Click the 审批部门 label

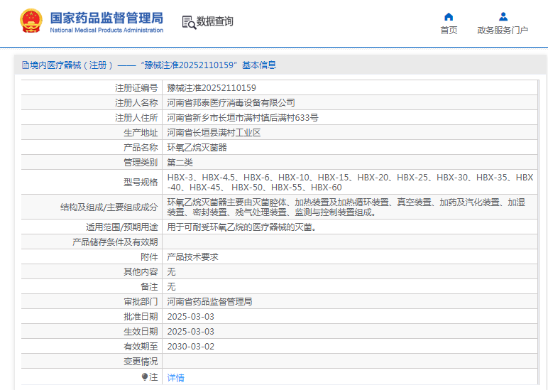click(141, 302)
